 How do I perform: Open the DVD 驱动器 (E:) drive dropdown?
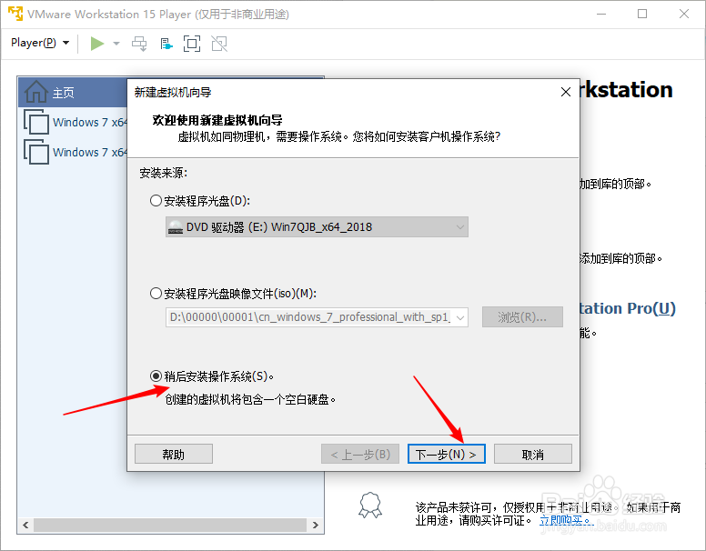317,227
